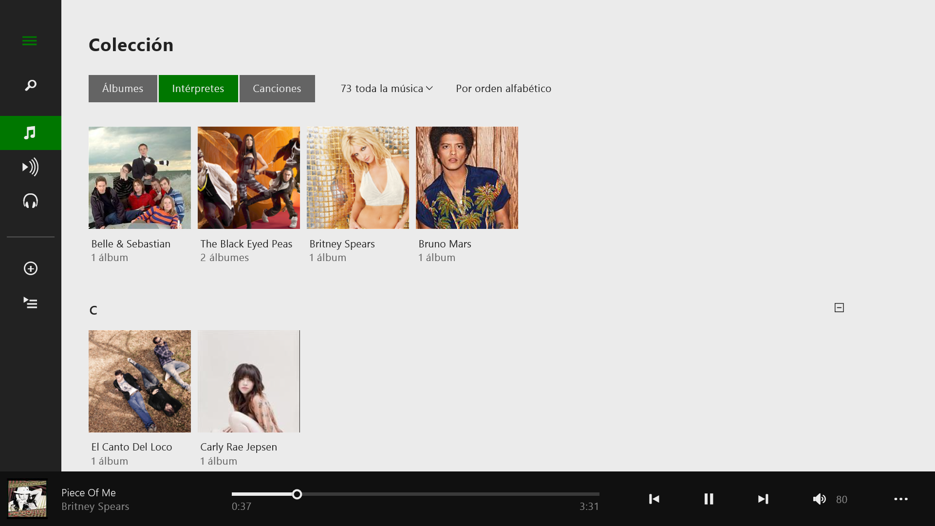935x526 pixels.
Task: Expand the 73 toda la música dropdown
Action: click(x=387, y=89)
